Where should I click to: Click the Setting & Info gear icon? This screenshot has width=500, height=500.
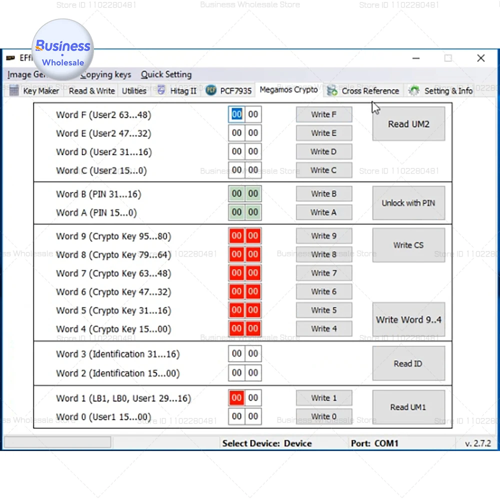click(414, 90)
